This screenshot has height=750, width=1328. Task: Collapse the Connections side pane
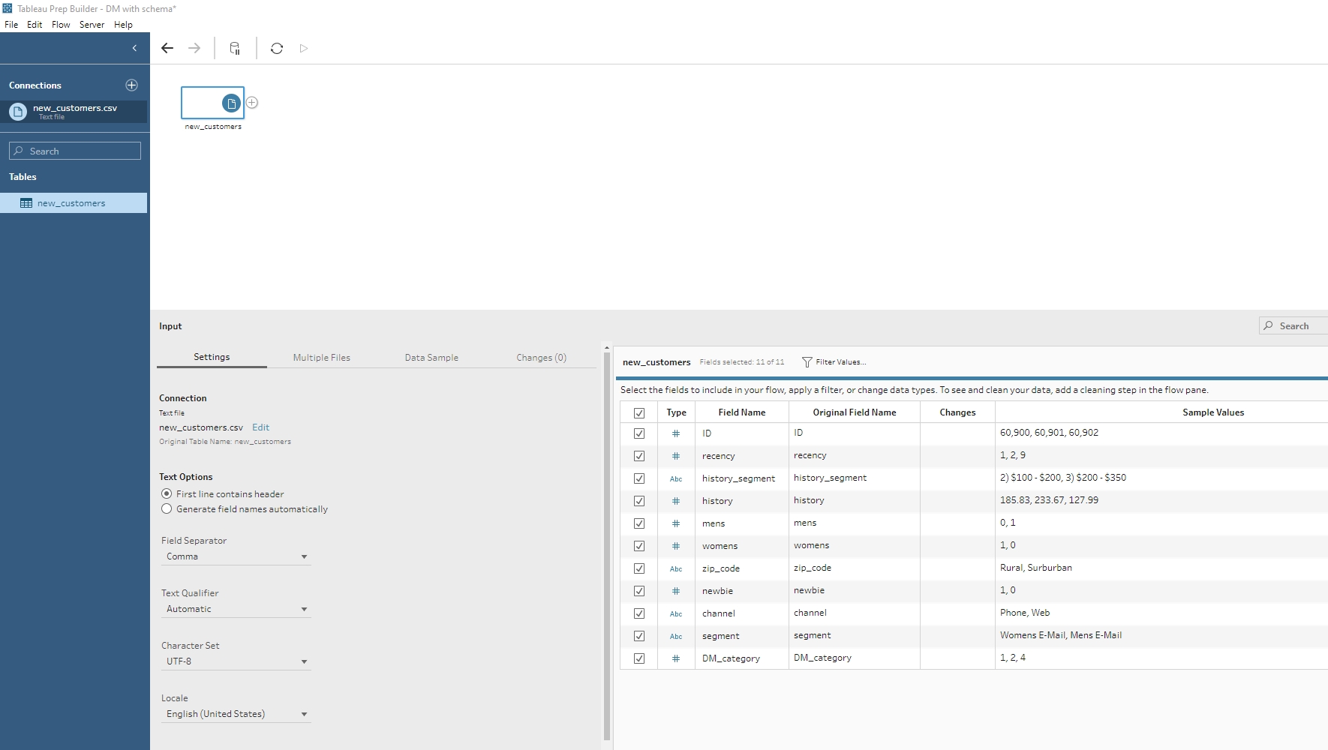134,48
